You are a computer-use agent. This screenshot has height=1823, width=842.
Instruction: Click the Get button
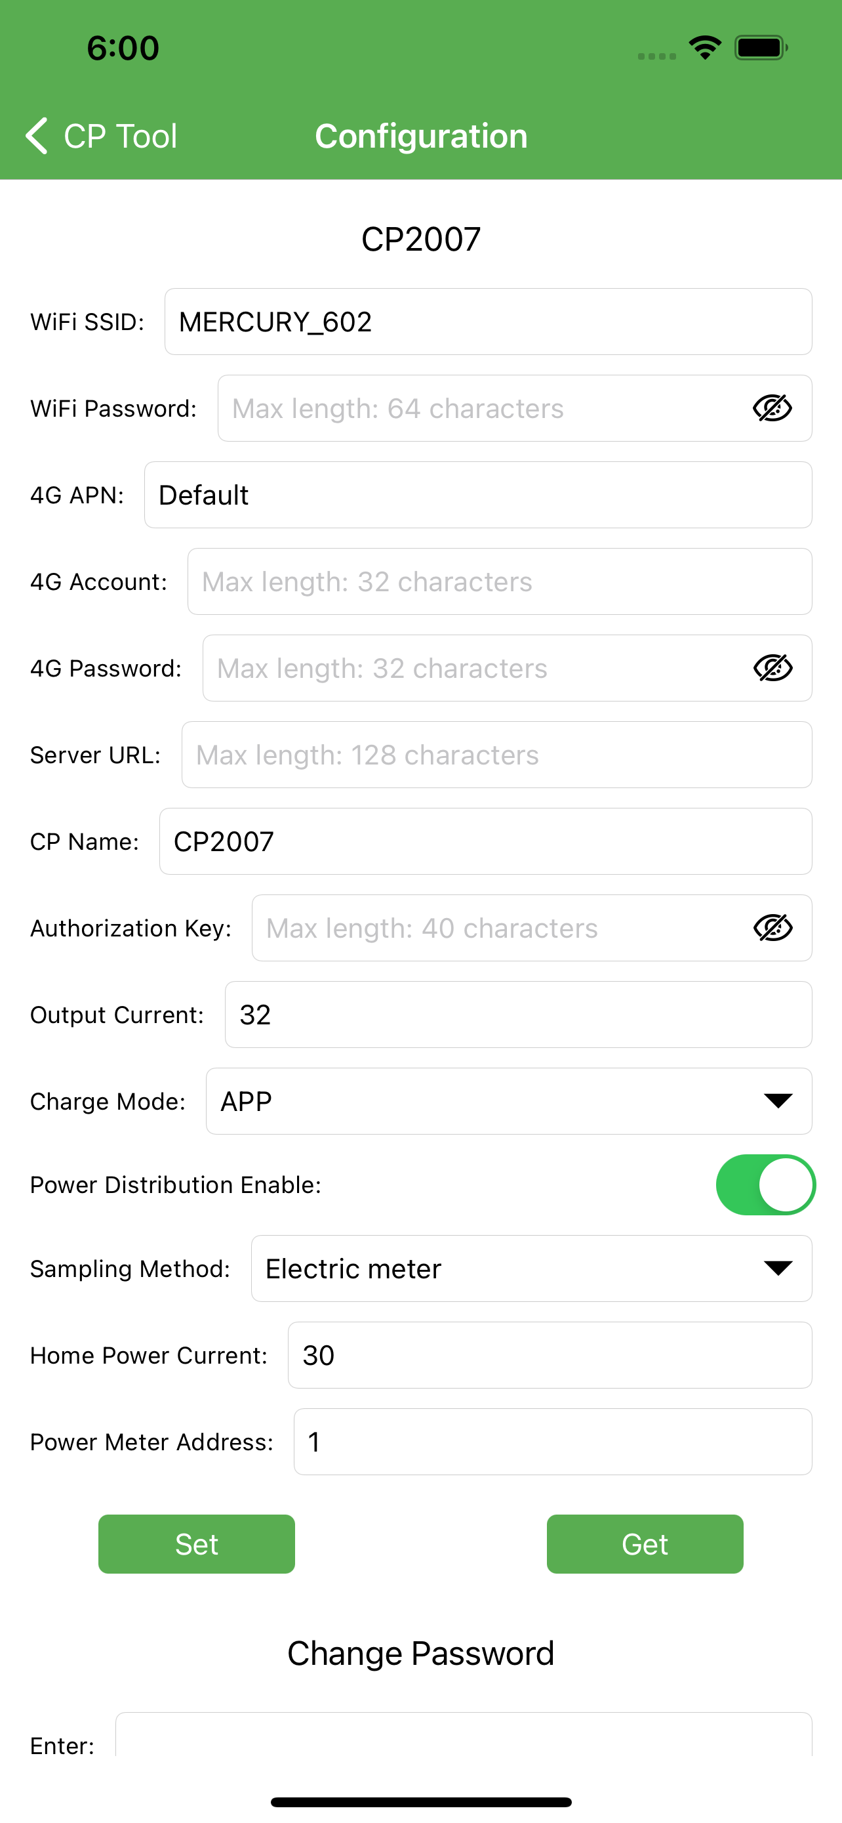point(645,1543)
